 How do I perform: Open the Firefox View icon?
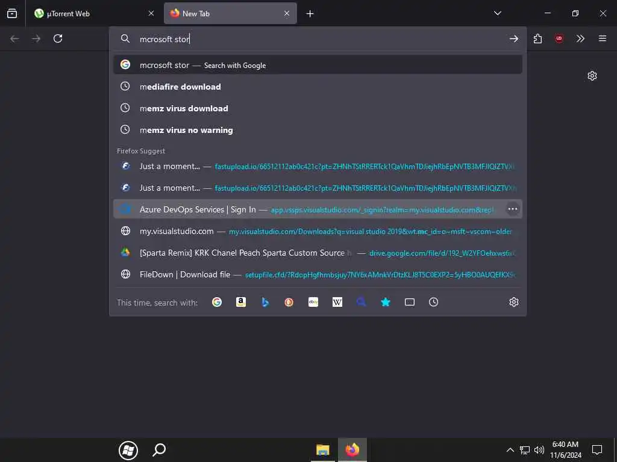click(12, 13)
